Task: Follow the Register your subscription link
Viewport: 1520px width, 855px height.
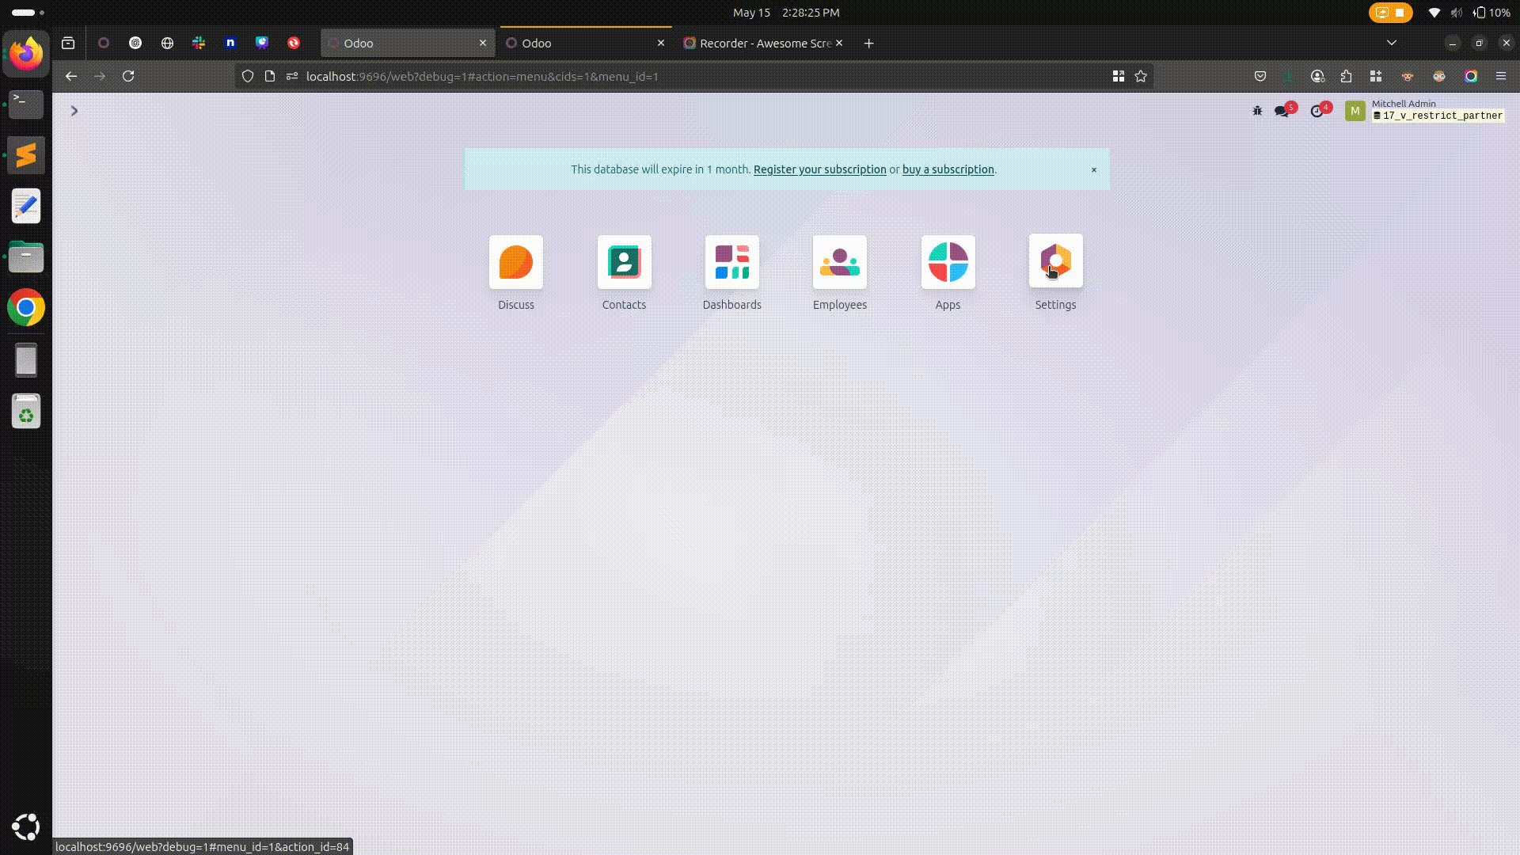Action: [820, 169]
